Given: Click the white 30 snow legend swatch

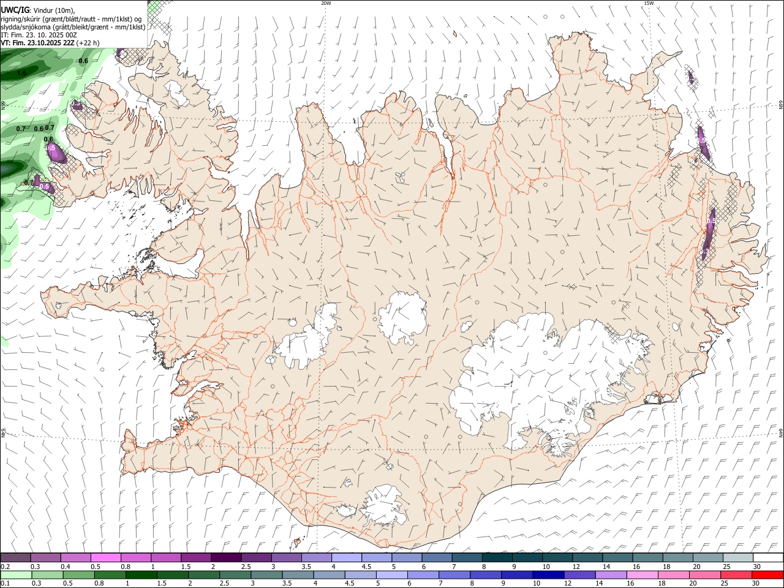Looking at the screenshot, I should 768,557.
